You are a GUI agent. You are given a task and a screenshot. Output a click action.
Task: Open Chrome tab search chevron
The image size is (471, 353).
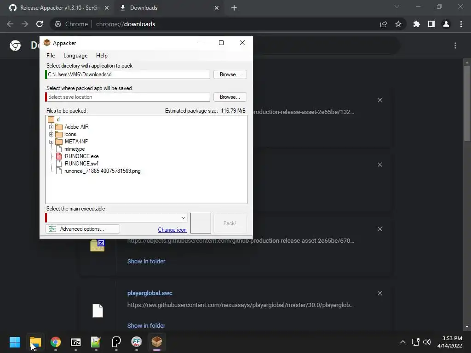coord(397,6)
